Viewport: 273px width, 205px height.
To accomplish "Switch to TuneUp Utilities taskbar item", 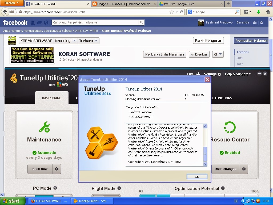I will pyautogui.click(x=93, y=201).
